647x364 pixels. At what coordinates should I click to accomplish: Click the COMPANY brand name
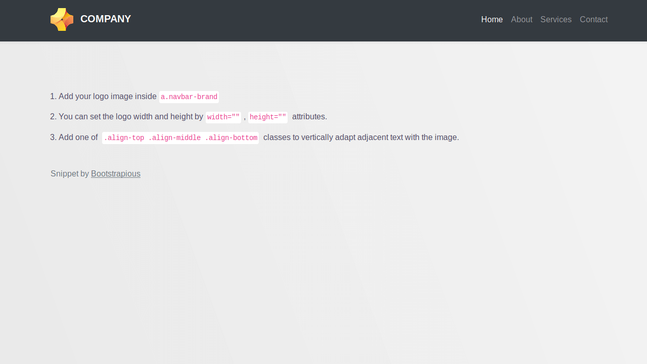(x=106, y=19)
